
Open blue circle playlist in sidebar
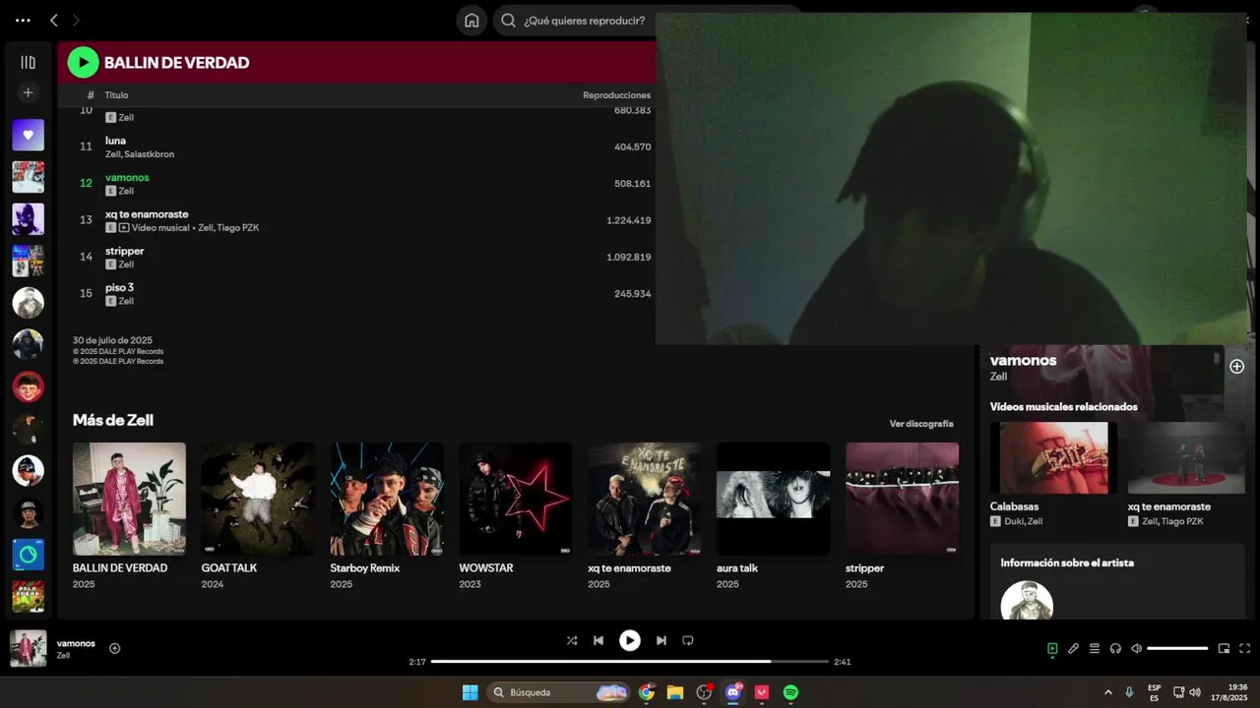tap(28, 555)
